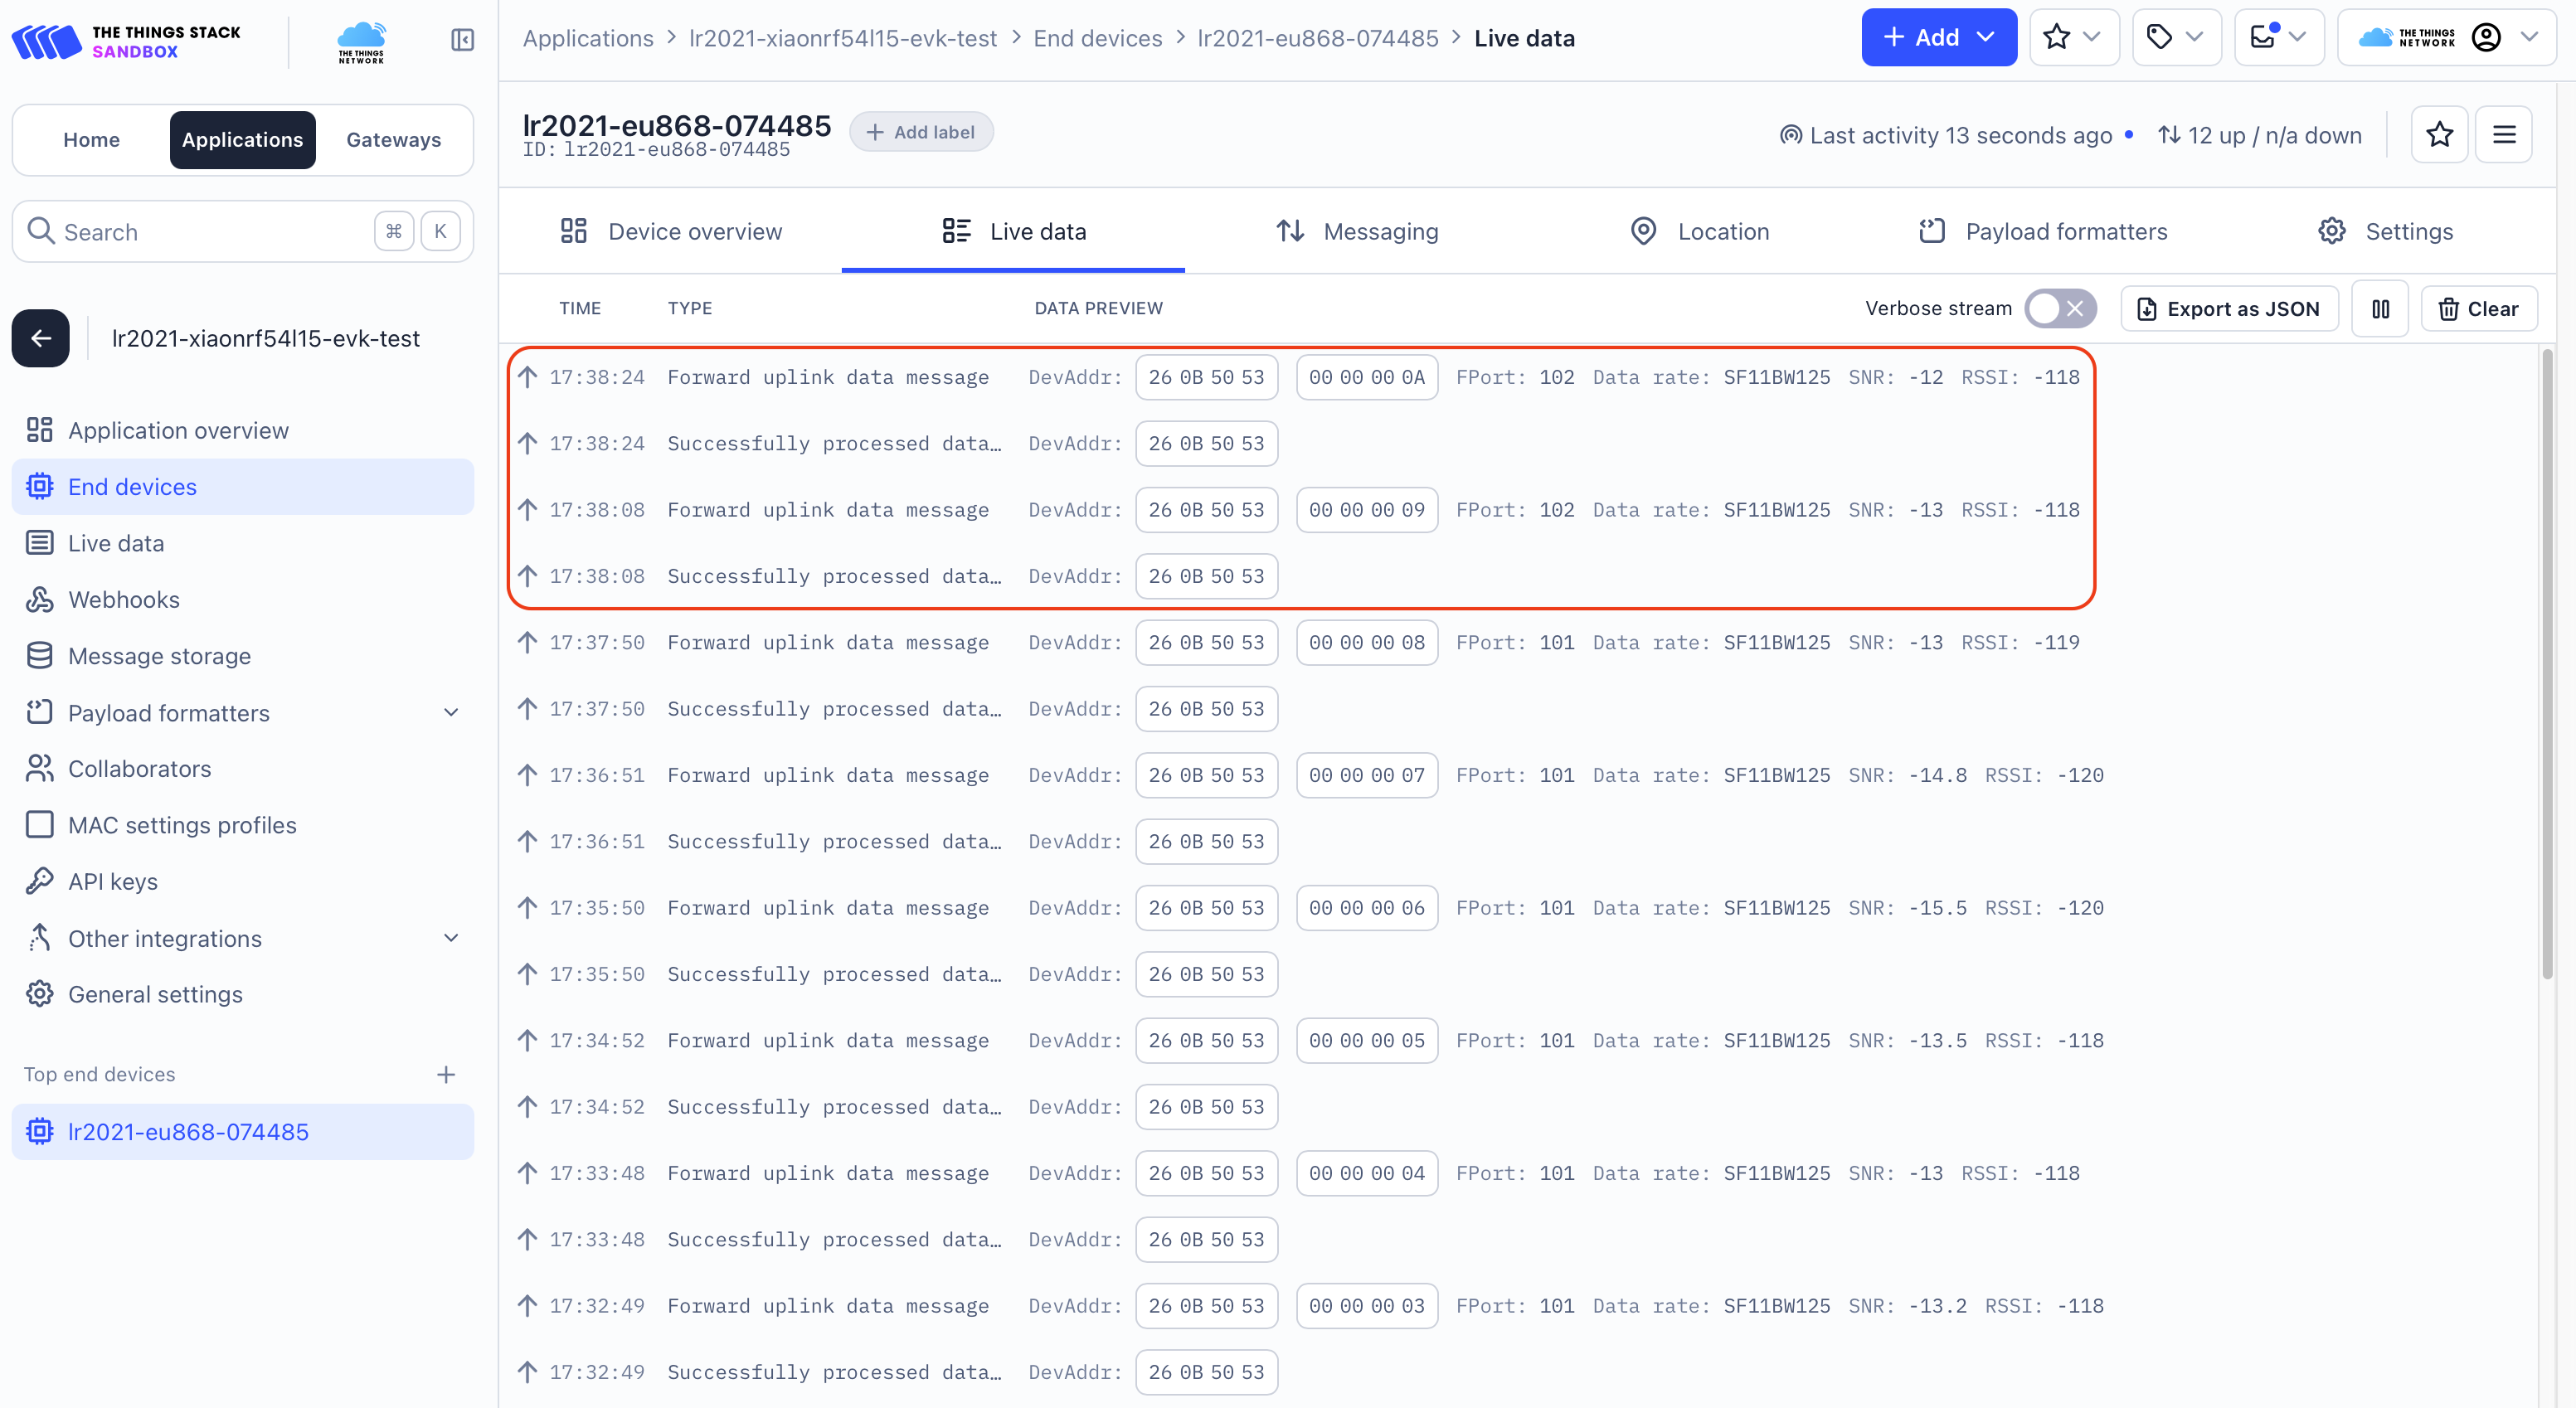The height and width of the screenshot is (1408, 2576).
Task: Click the plus next to Top end devices
Action: (x=446, y=1074)
